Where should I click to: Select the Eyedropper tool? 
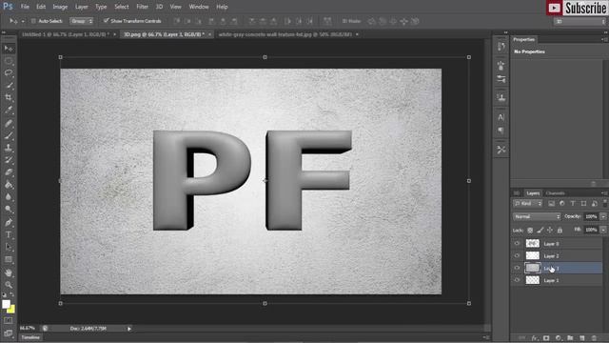9,111
